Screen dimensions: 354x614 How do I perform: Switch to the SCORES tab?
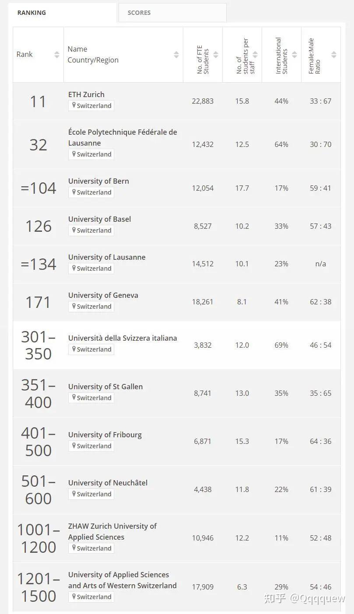tap(139, 13)
